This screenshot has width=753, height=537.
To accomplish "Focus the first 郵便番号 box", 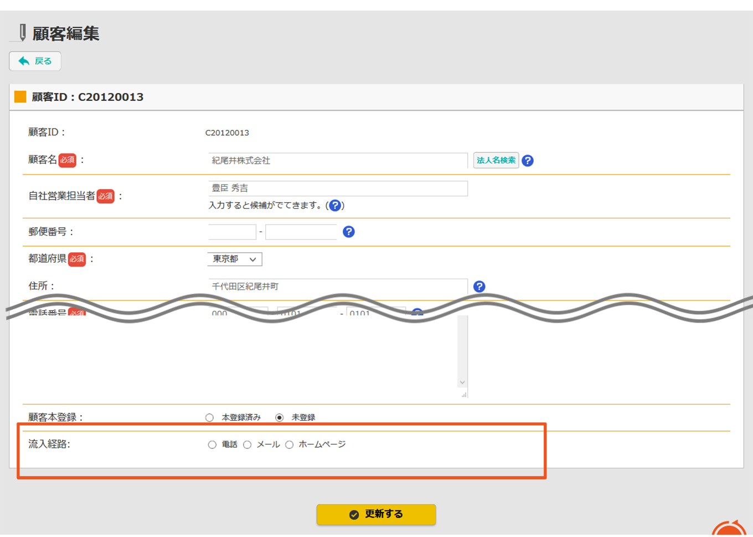I will coord(232,232).
